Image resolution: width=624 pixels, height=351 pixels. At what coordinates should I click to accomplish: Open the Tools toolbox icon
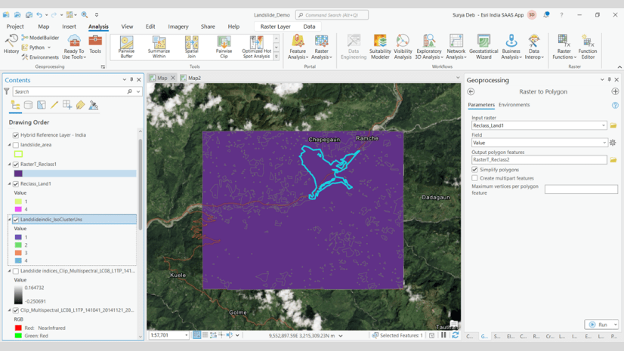pos(95,44)
